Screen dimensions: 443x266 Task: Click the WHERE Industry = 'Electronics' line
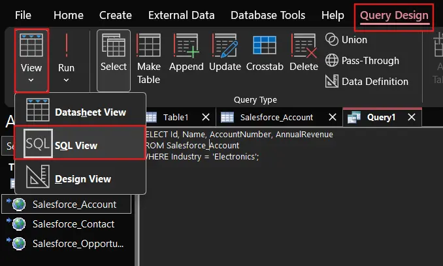point(202,156)
